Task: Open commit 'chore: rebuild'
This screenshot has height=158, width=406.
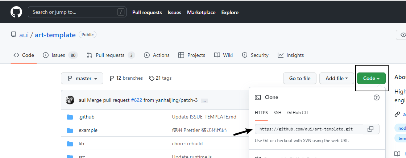Action: pyautogui.click(x=187, y=144)
